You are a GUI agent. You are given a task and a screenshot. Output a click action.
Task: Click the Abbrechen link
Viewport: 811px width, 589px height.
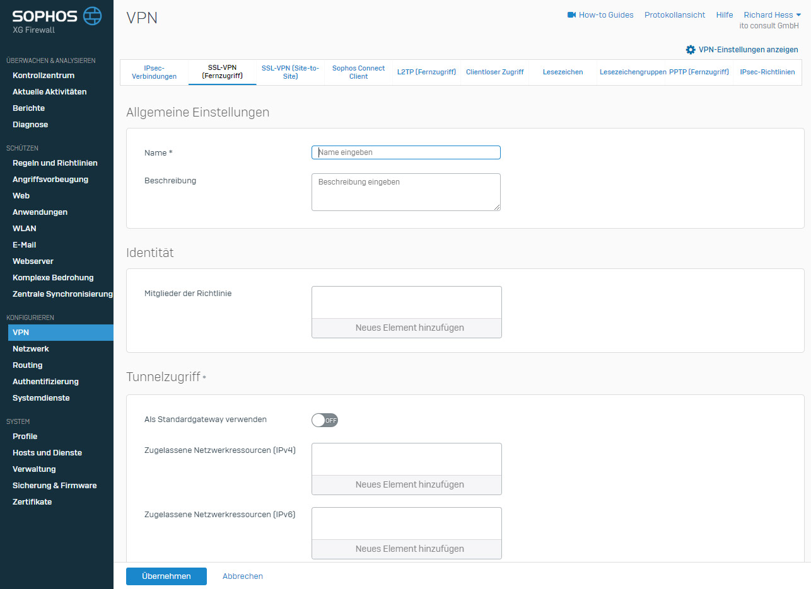click(x=243, y=576)
